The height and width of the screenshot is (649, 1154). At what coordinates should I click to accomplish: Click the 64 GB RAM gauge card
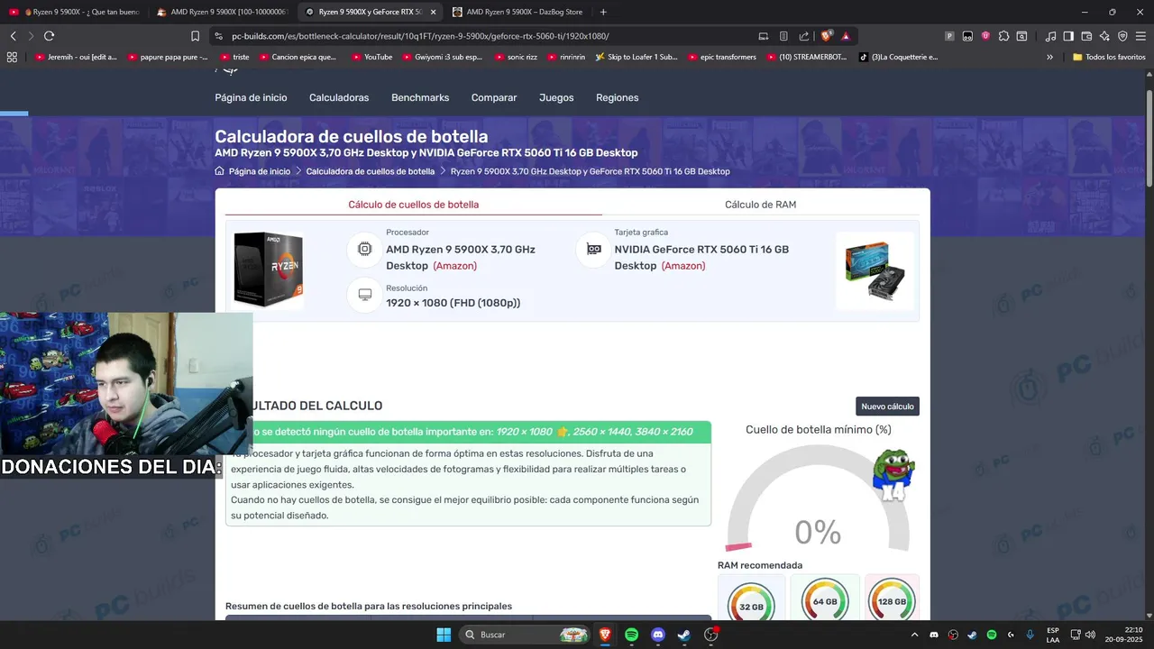pyautogui.click(x=825, y=599)
